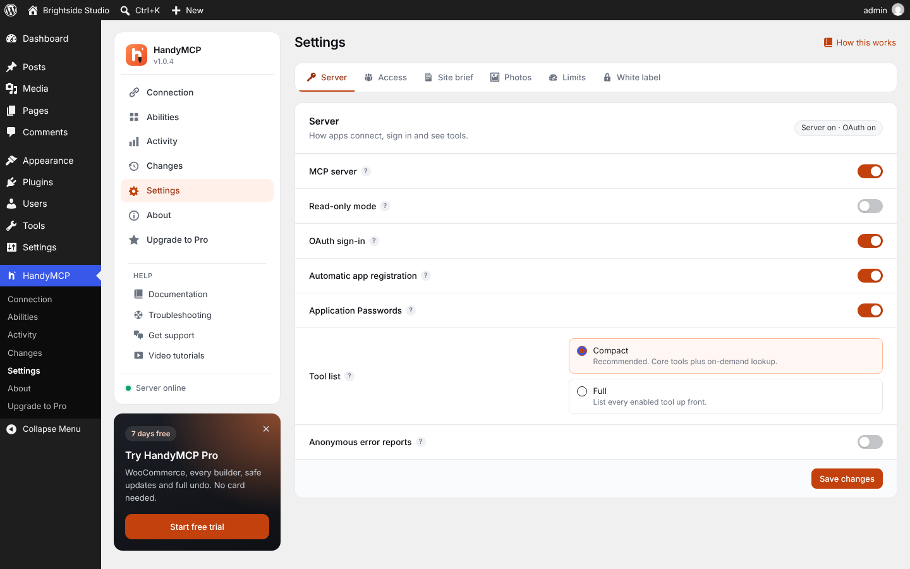Switch to the Access tab
This screenshot has width=910, height=569.
coord(385,78)
